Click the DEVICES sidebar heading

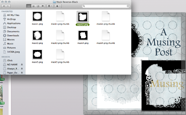point(6,57)
